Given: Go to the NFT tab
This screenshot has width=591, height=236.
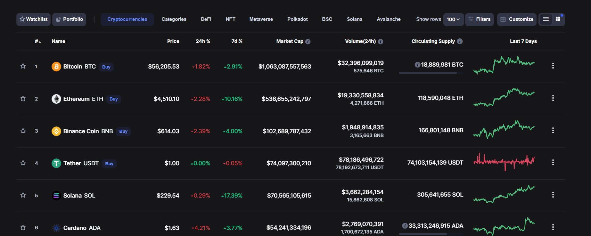Looking at the screenshot, I should coord(231,20).
